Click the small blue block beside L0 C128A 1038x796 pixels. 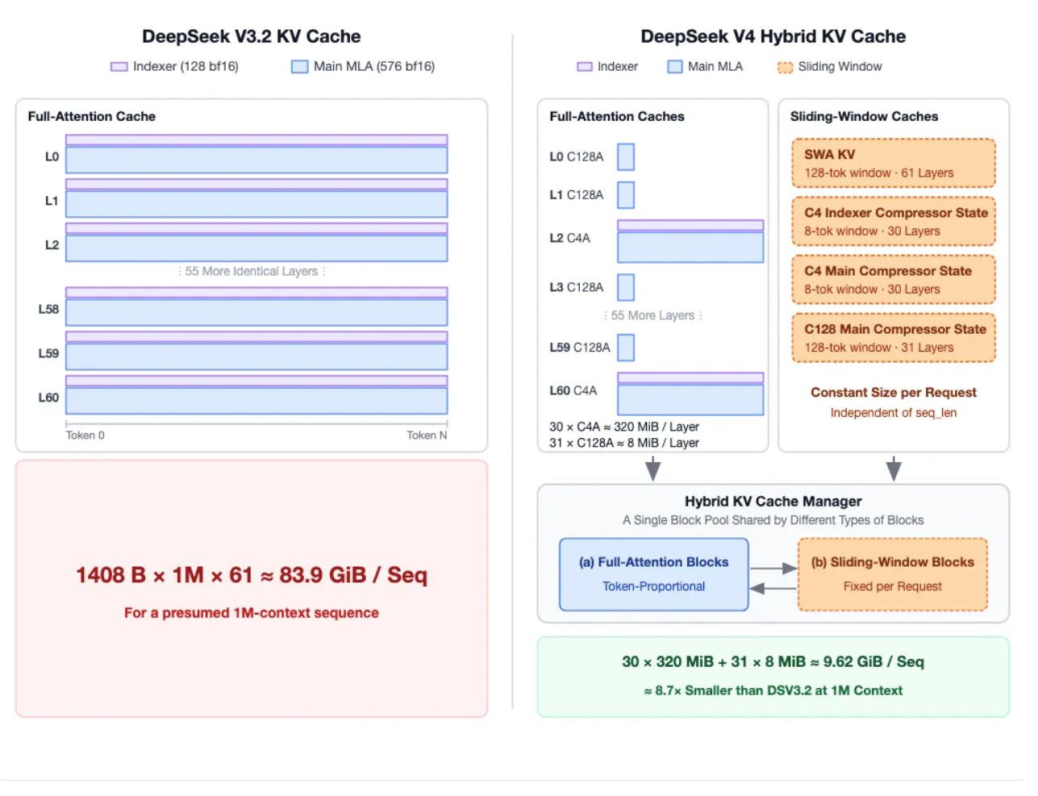click(x=626, y=156)
